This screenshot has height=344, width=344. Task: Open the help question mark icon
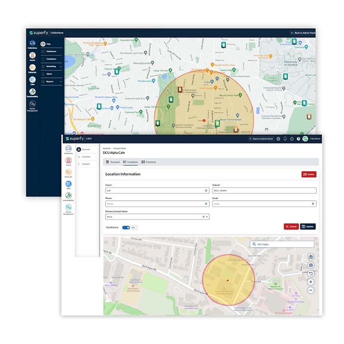[298, 139]
